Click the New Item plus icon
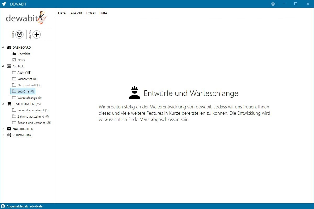 coord(37,34)
